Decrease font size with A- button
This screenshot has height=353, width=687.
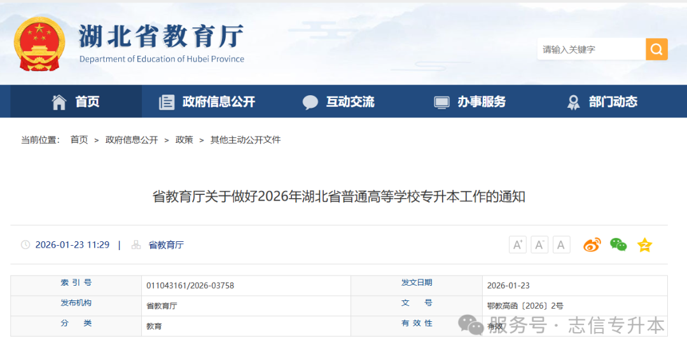pyautogui.click(x=539, y=244)
